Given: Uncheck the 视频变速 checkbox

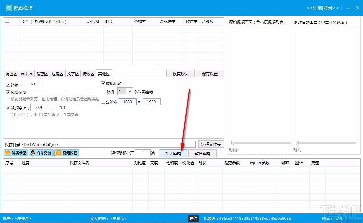Looking at the screenshot, I should tap(8, 108).
